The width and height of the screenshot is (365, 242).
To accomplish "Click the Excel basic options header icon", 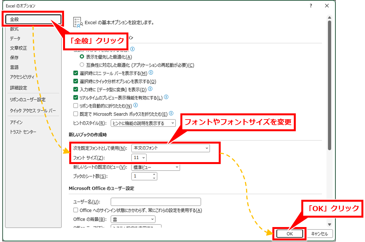I will tap(78, 22).
